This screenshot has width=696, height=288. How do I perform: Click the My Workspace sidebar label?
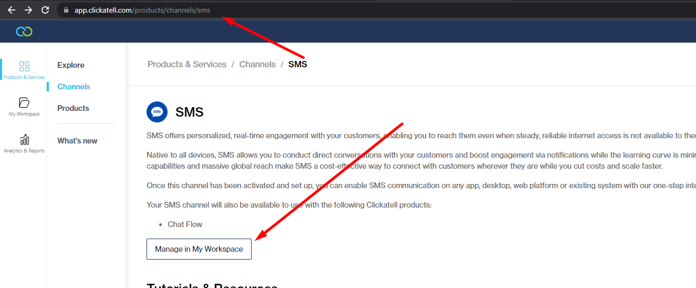tap(24, 114)
